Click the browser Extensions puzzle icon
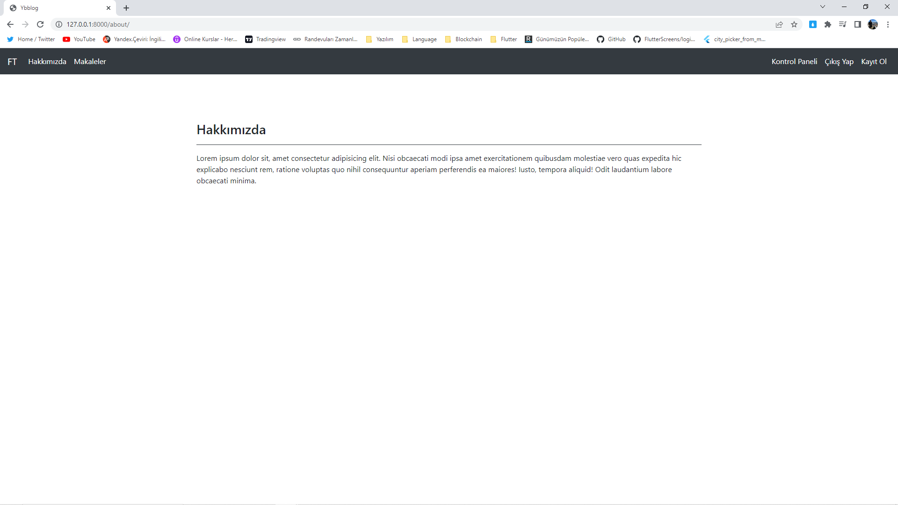 [828, 24]
